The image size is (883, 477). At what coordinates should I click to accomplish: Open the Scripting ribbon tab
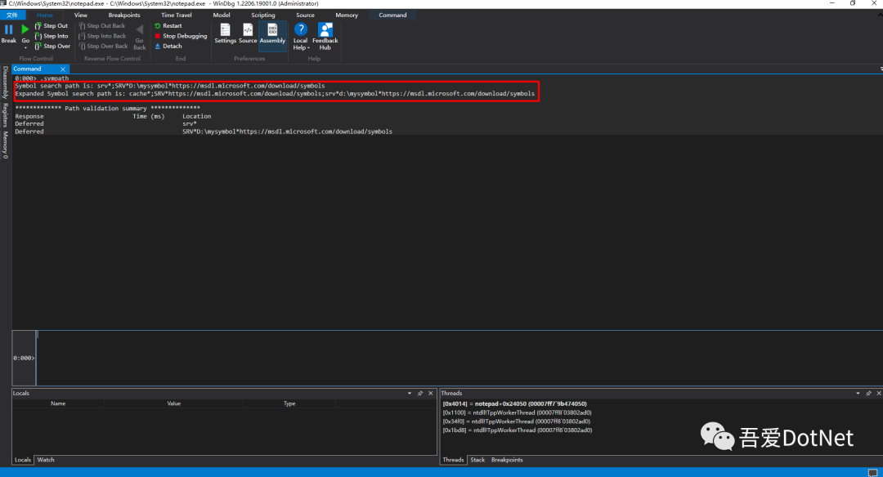tap(263, 16)
